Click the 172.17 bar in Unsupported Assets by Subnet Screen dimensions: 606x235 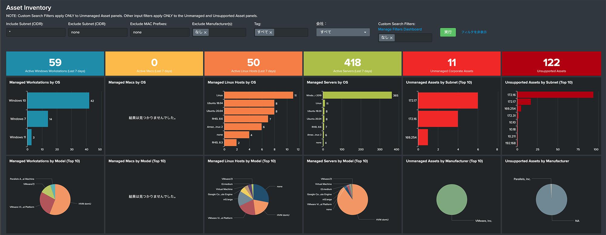524,102
